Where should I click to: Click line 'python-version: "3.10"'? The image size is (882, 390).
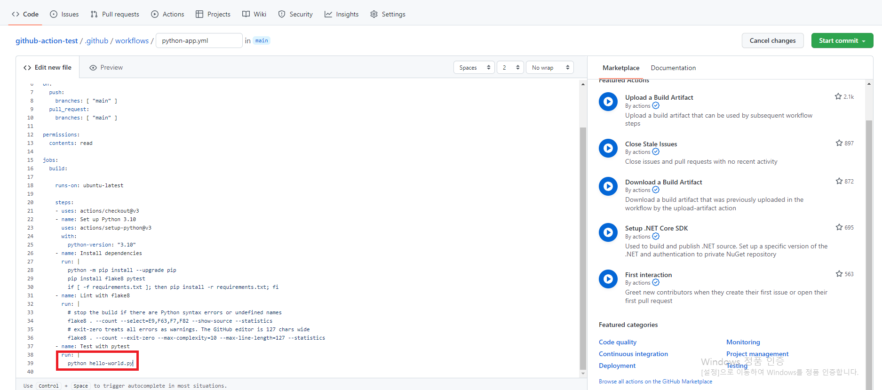[102, 245]
